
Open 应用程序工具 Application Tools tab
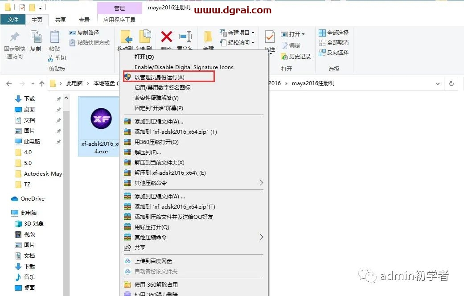tap(119, 20)
